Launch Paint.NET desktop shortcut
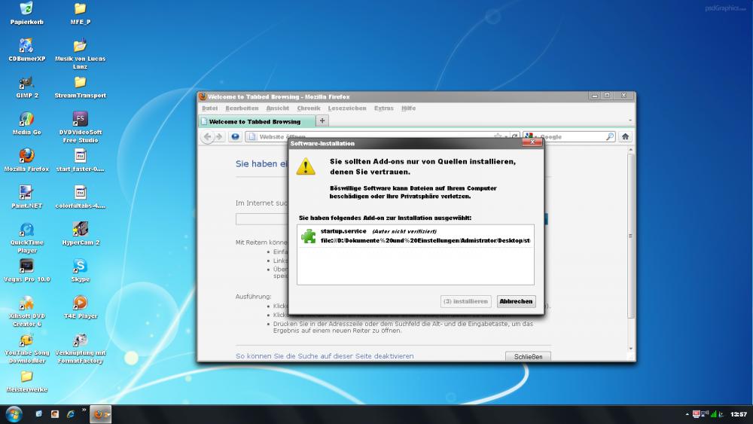The image size is (753, 424). 26,197
